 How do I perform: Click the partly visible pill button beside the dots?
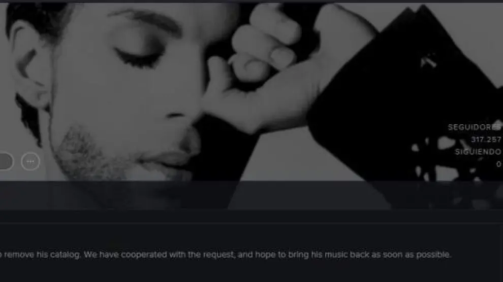[x=6, y=161]
